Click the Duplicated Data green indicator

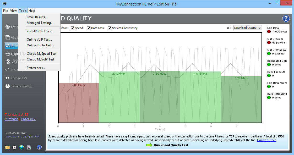pyautogui.click(x=269, y=65)
